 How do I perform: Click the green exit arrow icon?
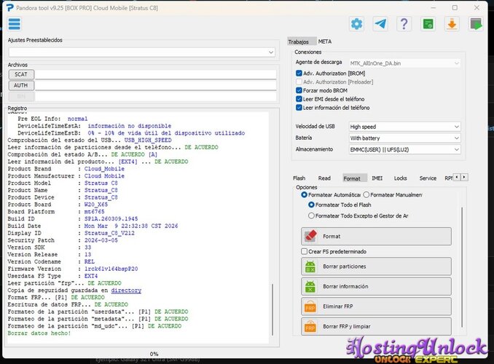pyautogui.click(x=476, y=24)
